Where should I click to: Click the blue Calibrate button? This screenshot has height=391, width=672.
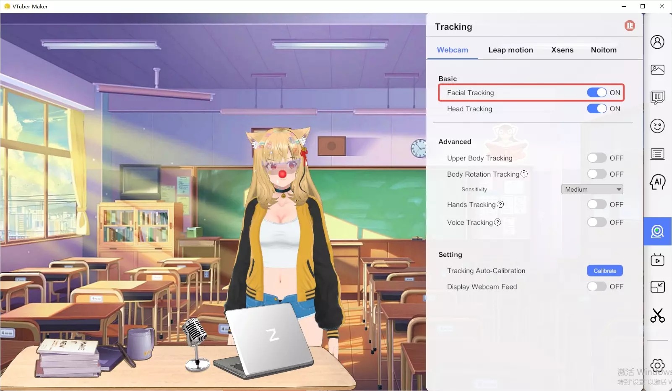[605, 271]
